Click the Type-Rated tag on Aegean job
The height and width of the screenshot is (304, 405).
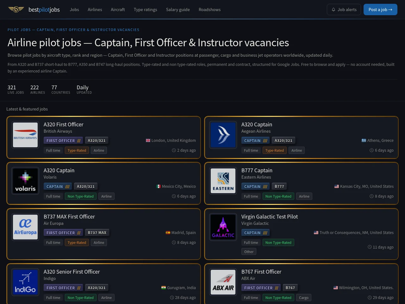275,150
